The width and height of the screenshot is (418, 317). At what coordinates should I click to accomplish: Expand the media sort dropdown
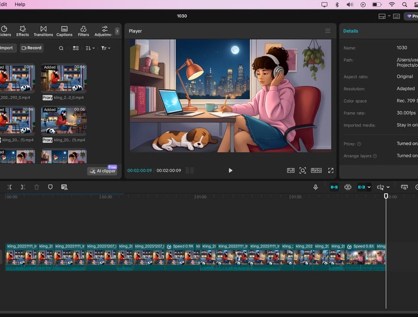(x=90, y=48)
